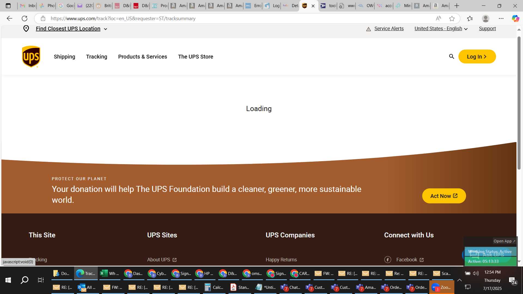Open the Calculator taskbar item
This screenshot has height=294, width=523.
tap(214, 287)
